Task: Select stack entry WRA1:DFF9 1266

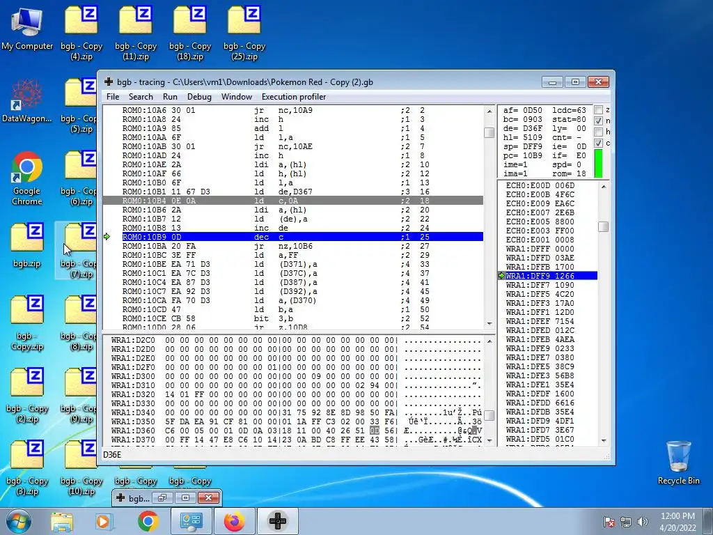Action: point(551,276)
